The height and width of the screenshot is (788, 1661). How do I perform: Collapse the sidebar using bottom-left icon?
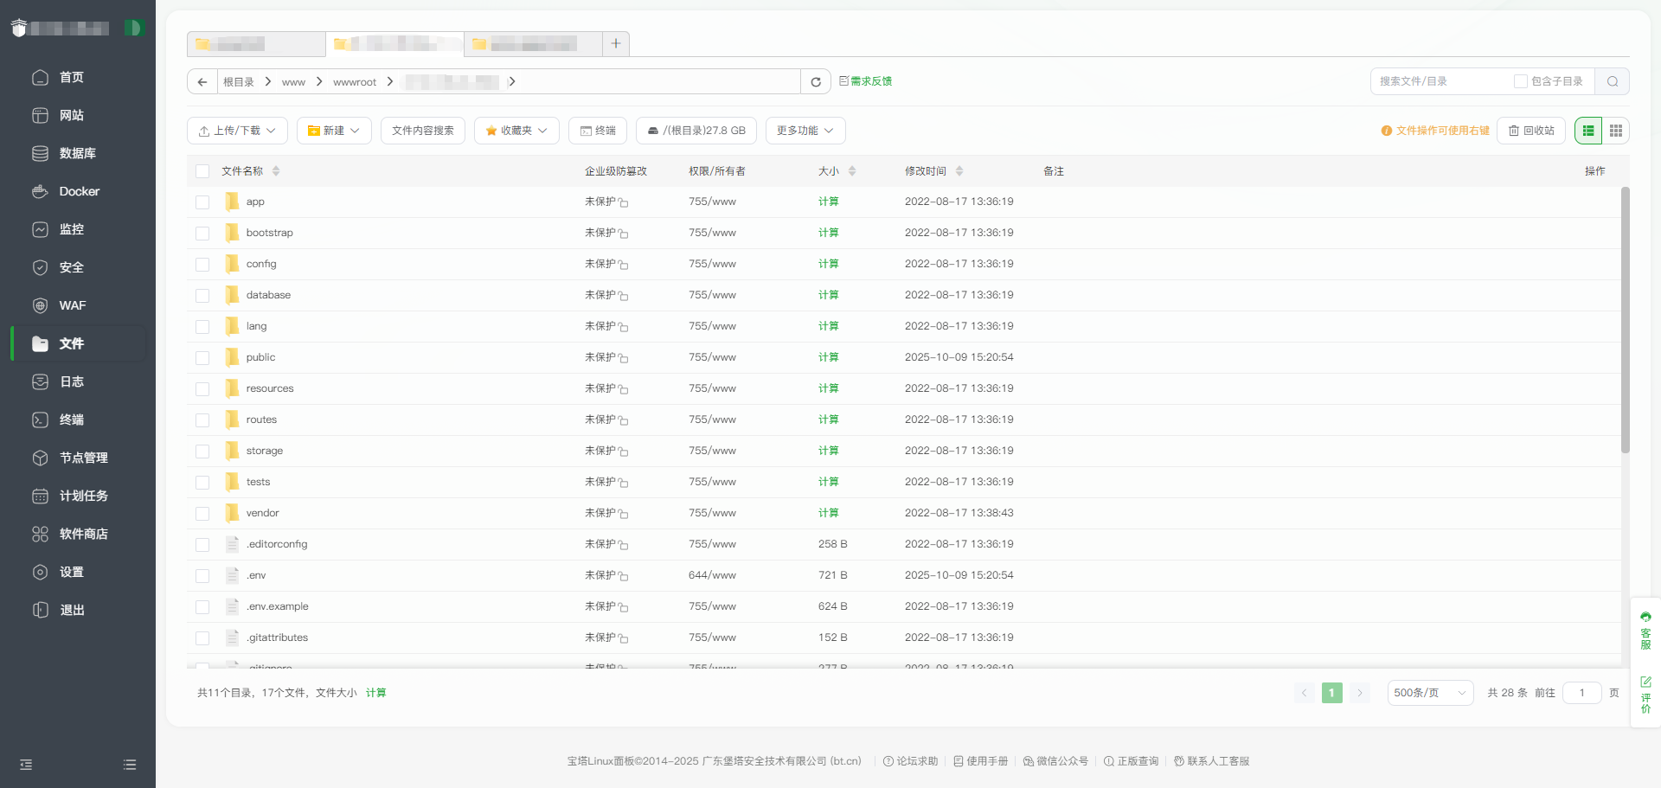click(26, 765)
